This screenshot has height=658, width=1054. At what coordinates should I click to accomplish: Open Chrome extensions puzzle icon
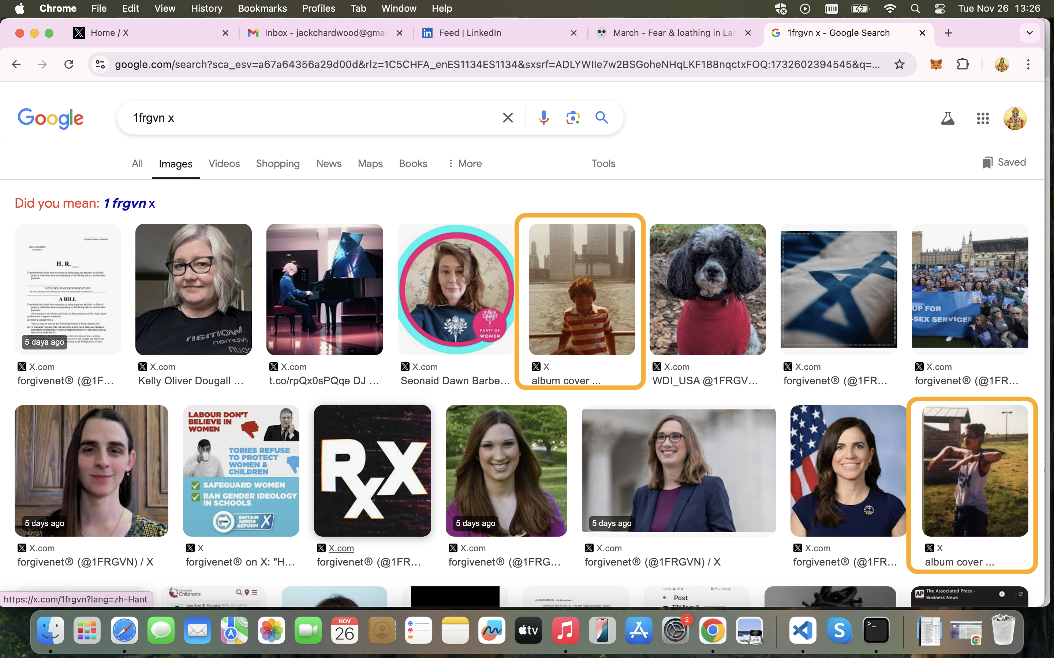click(963, 64)
